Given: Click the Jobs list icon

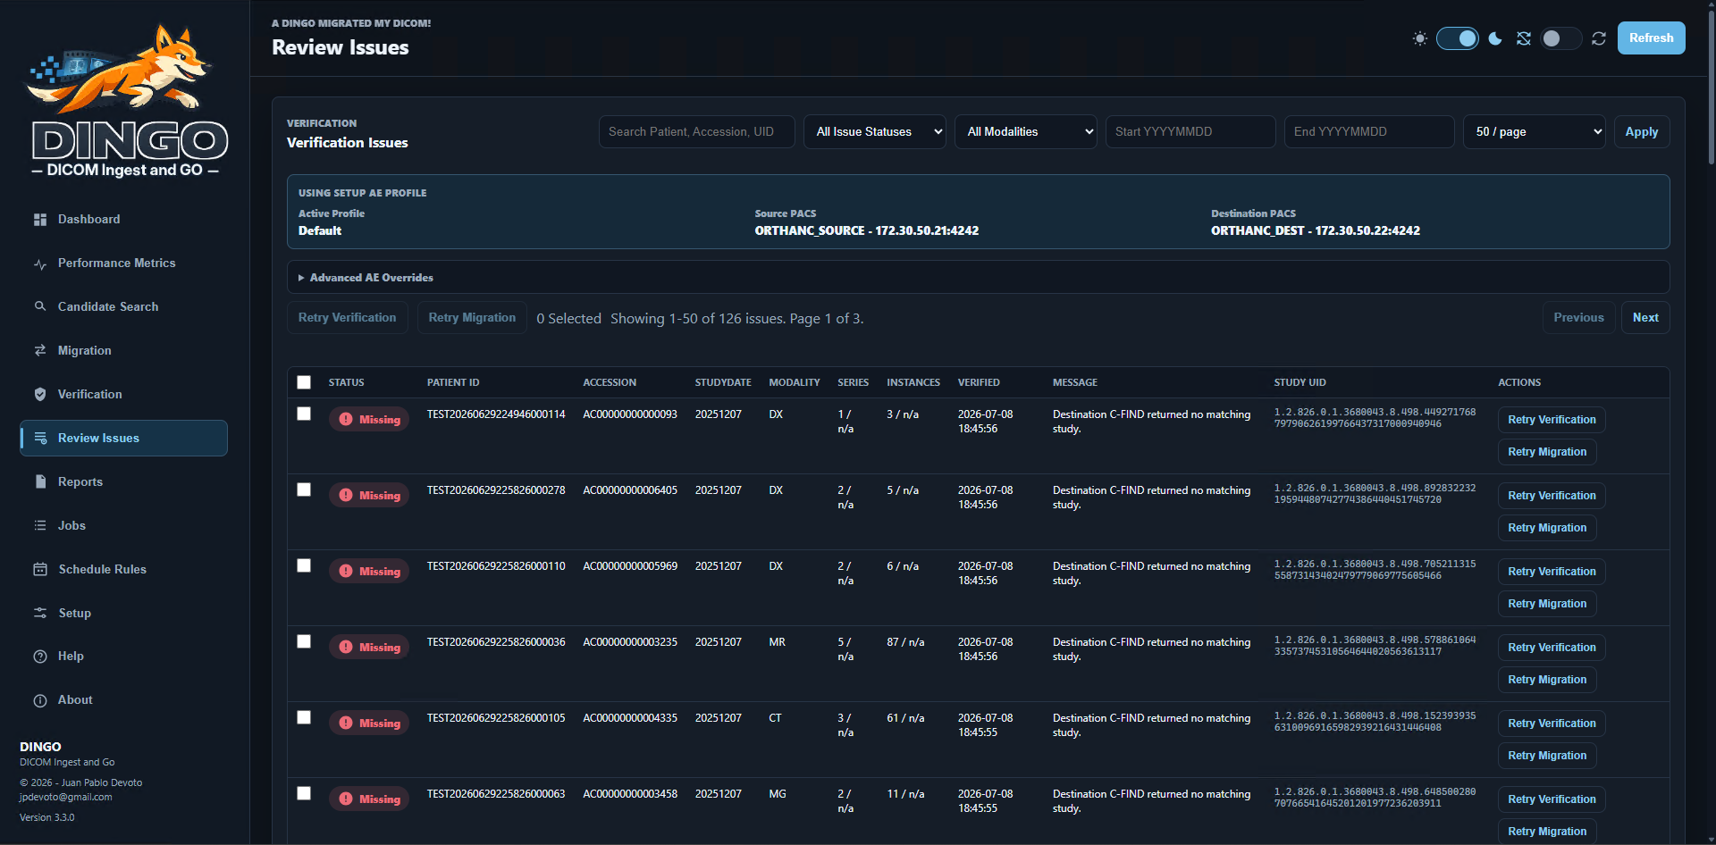Looking at the screenshot, I should (x=40, y=525).
